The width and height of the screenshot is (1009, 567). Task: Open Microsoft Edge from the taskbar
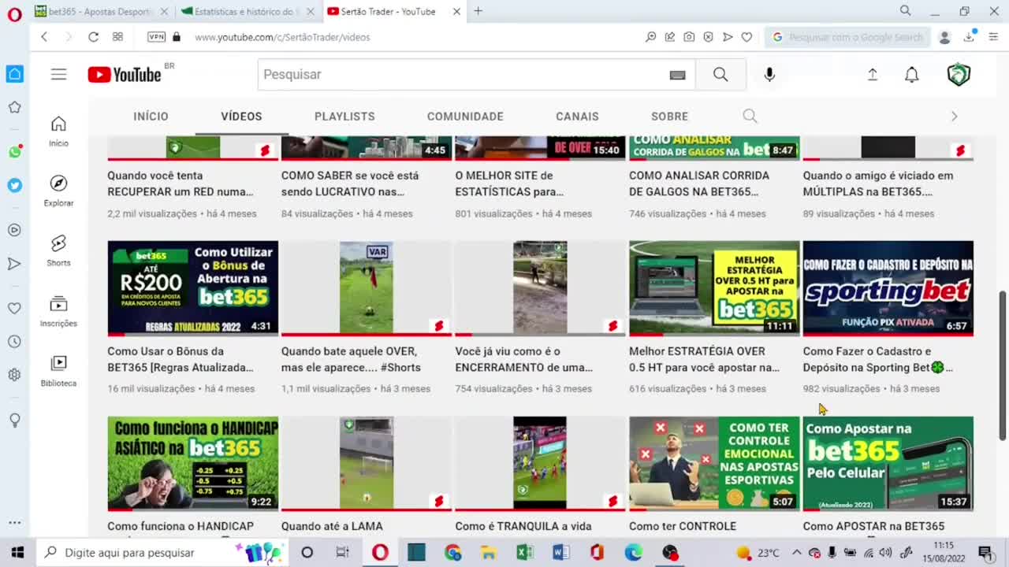click(x=634, y=553)
